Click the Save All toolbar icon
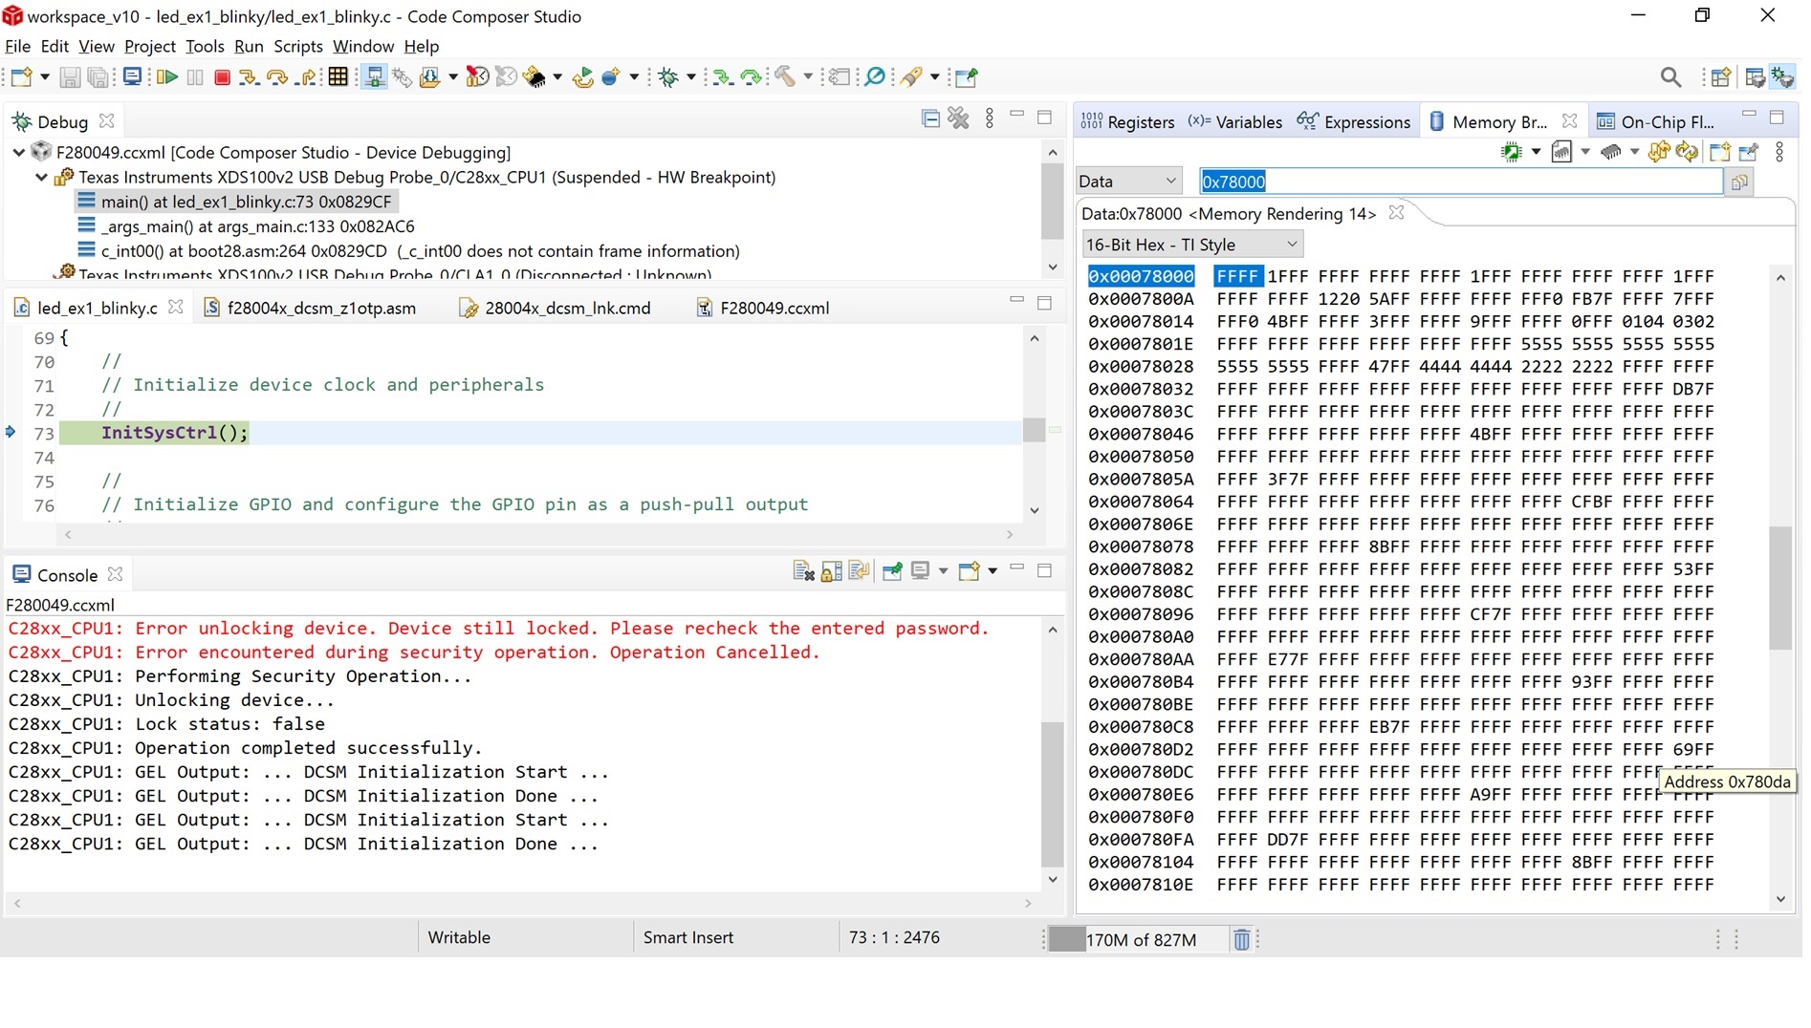 (x=98, y=77)
